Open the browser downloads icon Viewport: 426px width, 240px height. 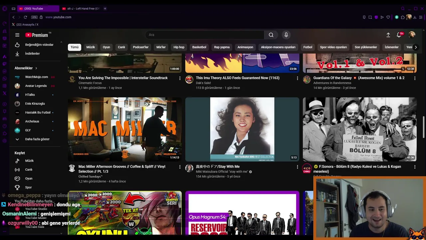[x=415, y=17]
